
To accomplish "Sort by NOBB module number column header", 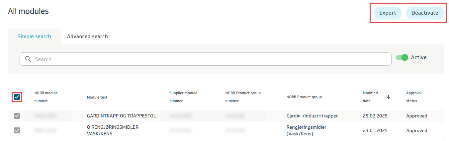I will (46, 97).
